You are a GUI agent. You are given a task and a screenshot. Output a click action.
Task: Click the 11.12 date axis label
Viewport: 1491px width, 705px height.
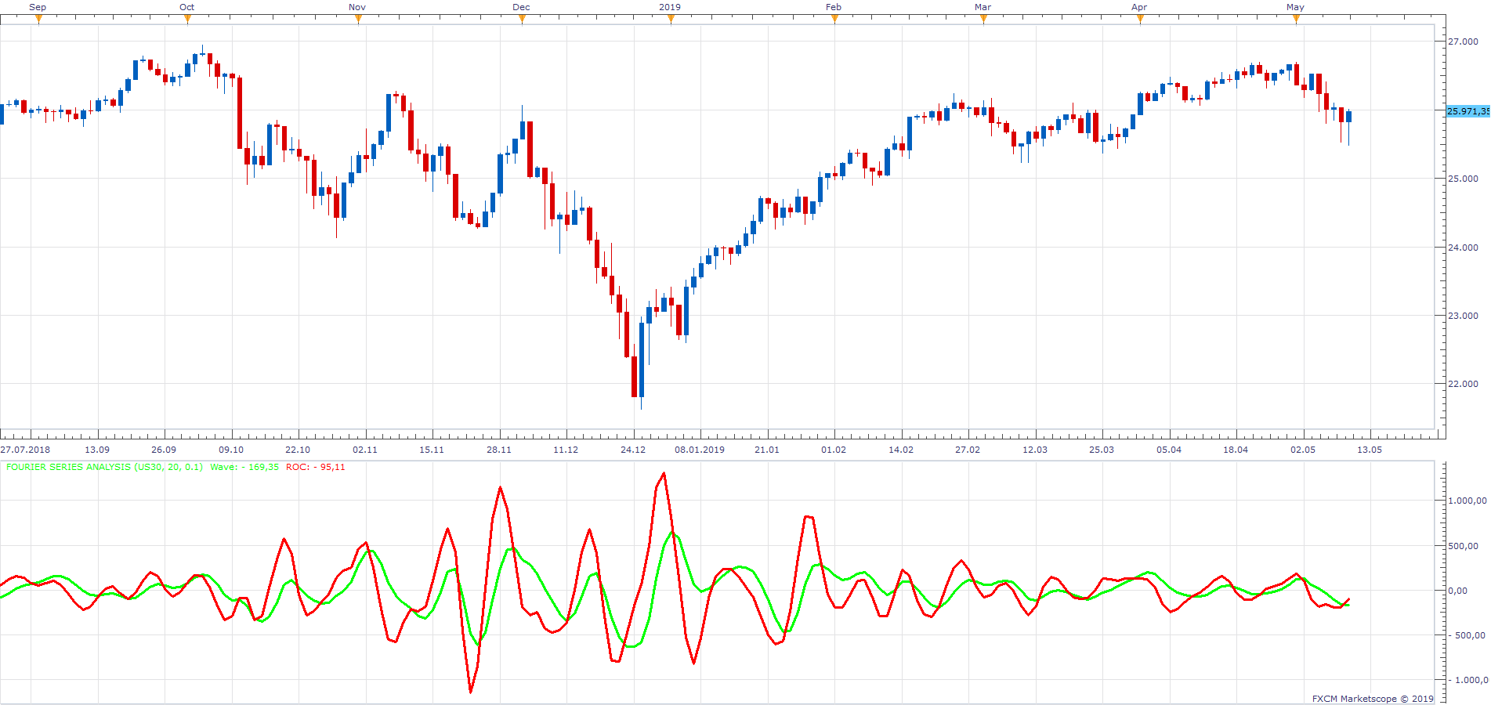(x=566, y=450)
